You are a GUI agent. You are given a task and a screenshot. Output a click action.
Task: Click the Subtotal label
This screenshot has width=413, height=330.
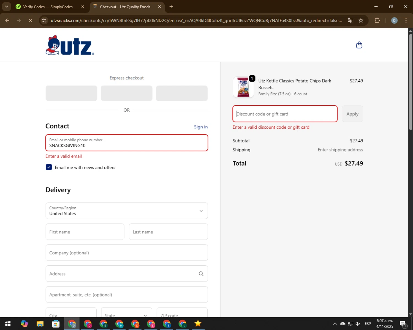pyautogui.click(x=241, y=141)
